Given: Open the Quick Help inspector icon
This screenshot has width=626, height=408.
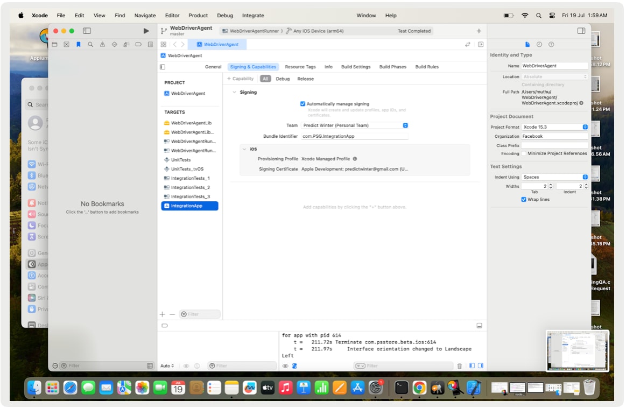Looking at the screenshot, I should point(551,45).
